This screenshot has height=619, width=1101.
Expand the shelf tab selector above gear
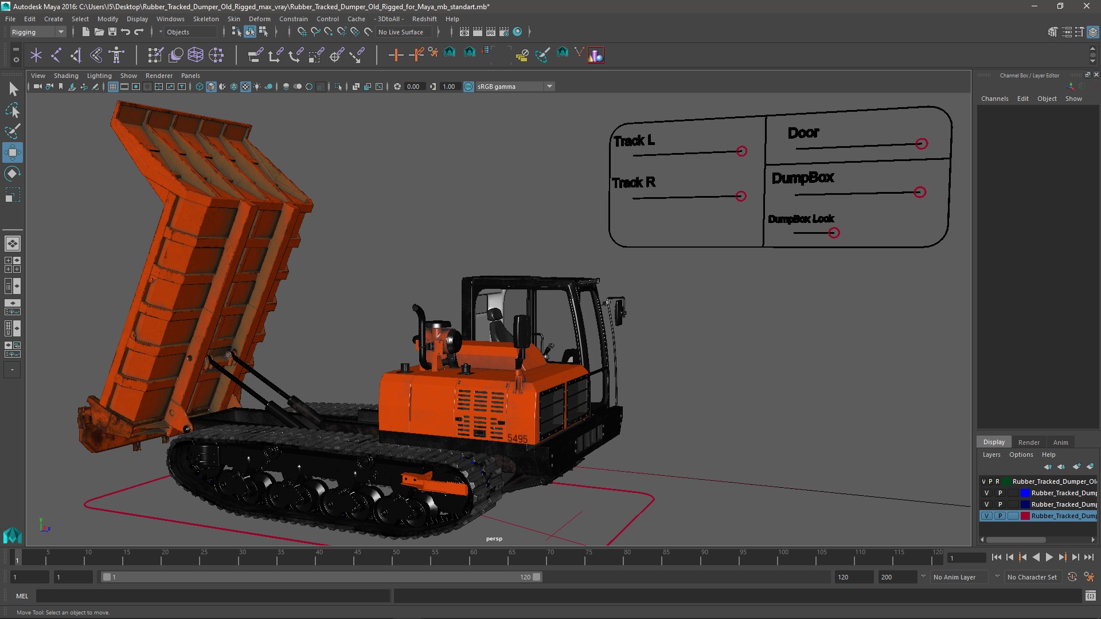pyautogui.click(x=16, y=50)
